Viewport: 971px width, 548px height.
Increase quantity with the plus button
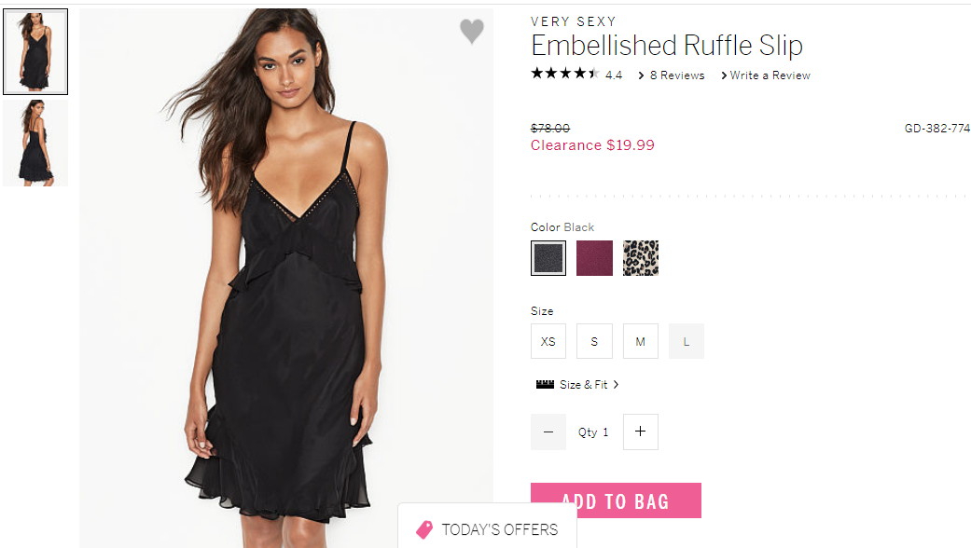coord(640,432)
